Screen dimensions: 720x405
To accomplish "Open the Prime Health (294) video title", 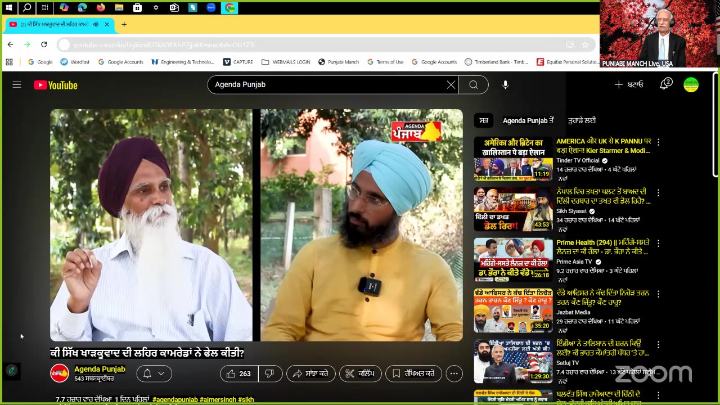I will pyautogui.click(x=603, y=247).
